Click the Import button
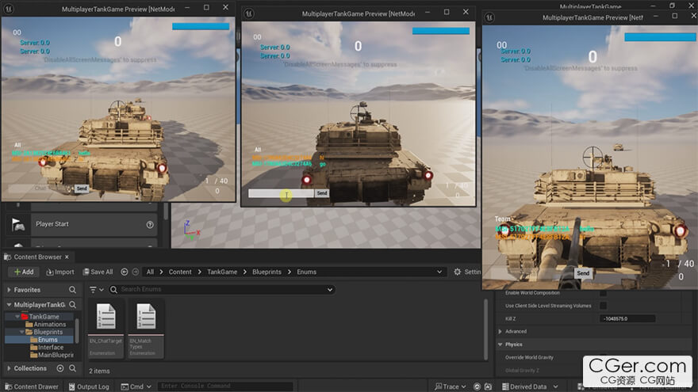Screen dimensions: 698x392 pyautogui.click(x=60, y=272)
